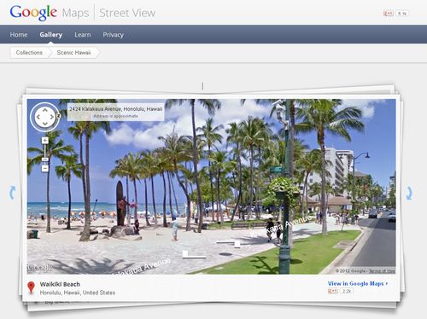This screenshot has height=319, width=427.
Task: Go to the next gallery photo arrow
Action: click(409, 193)
